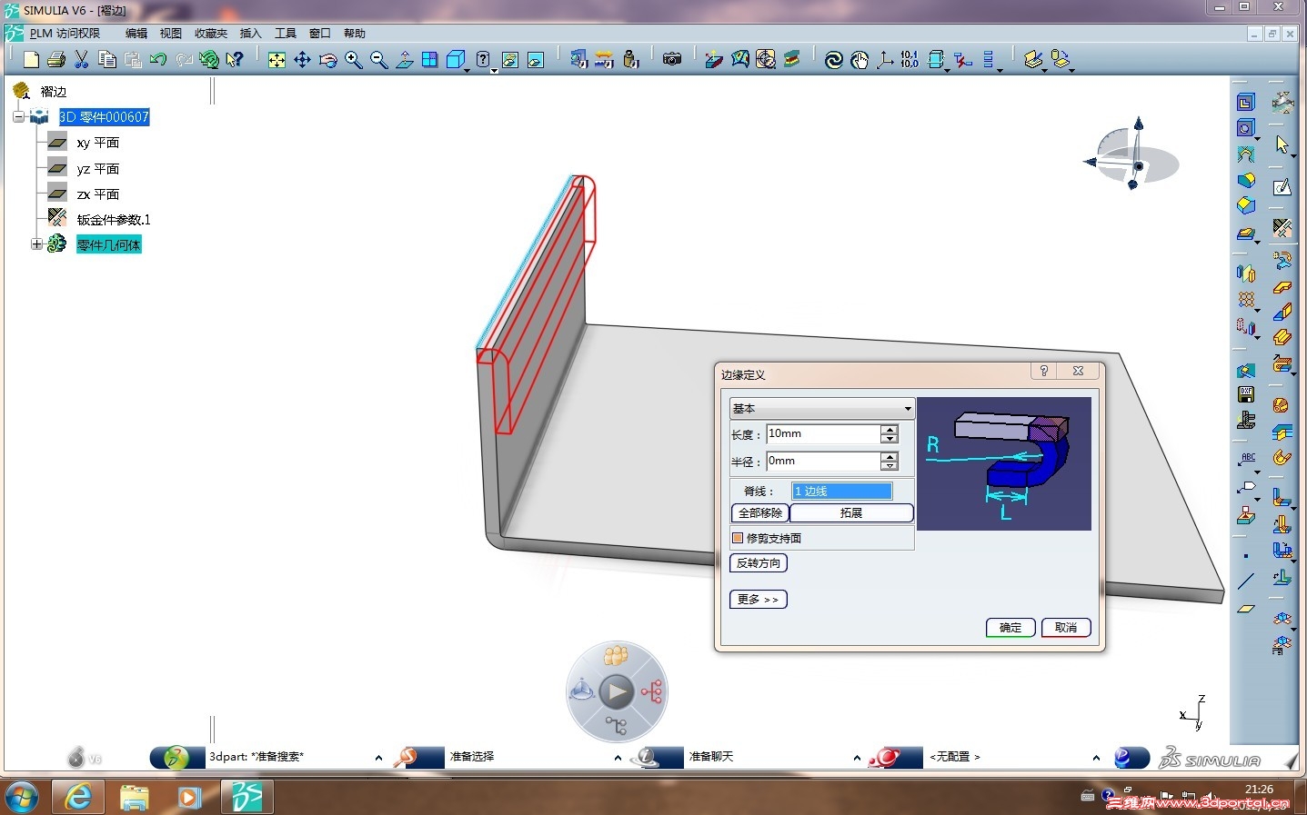The image size is (1307, 815).
Task: Click the 更多 >> button
Action: point(759,600)
